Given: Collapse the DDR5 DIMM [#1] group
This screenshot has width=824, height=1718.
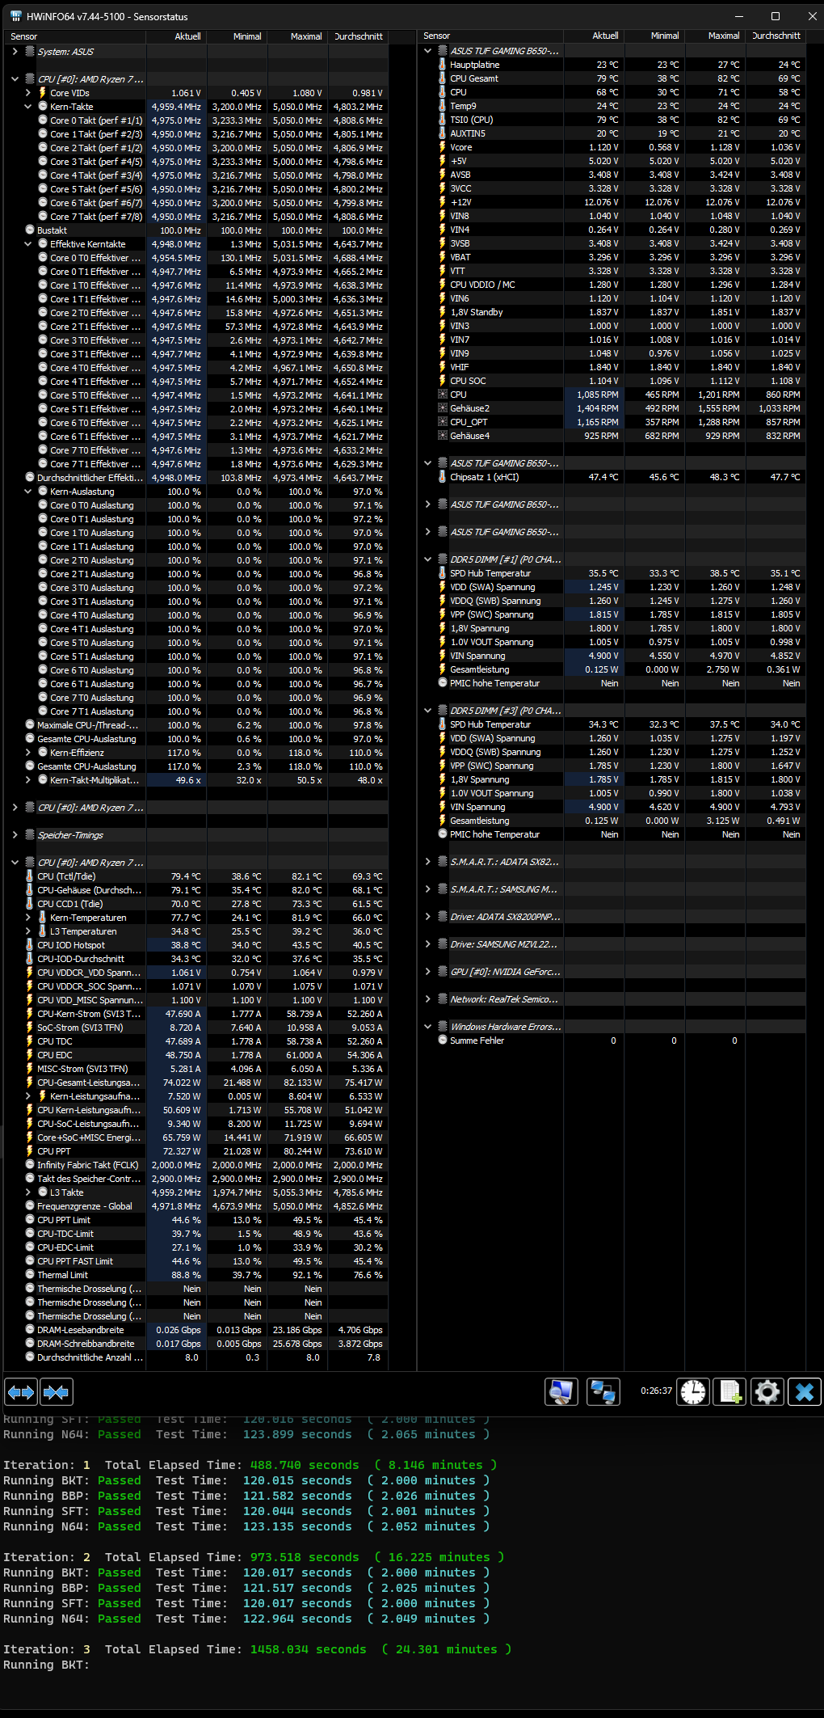Looking at the screenshot, I should [428, 559].
